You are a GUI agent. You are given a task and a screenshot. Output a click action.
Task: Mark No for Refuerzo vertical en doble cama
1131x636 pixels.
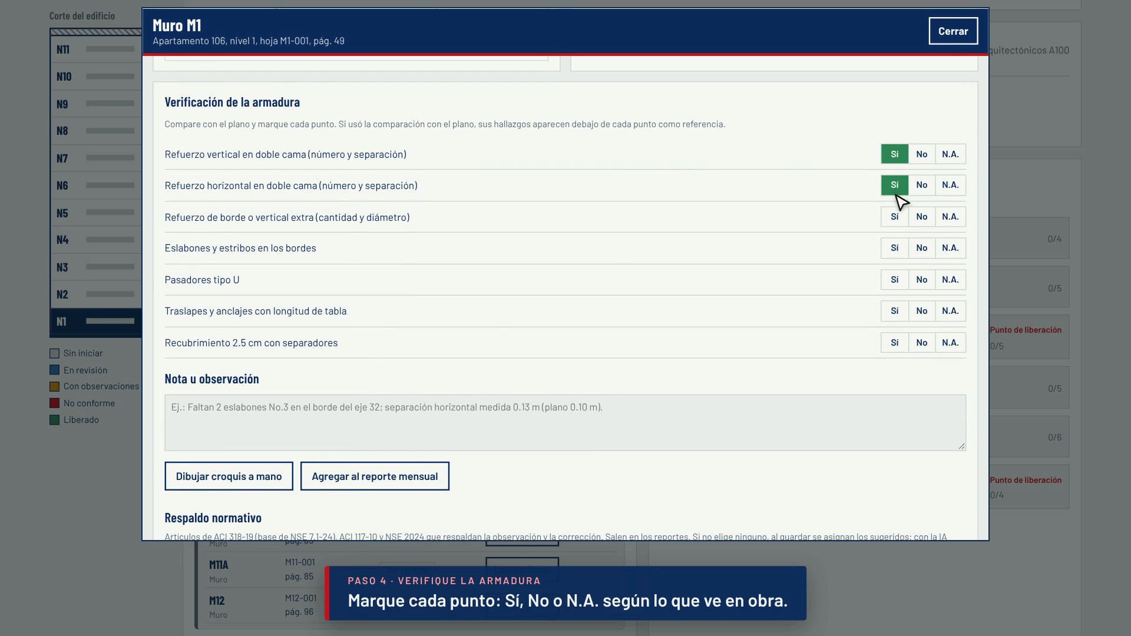tap(922, 154)
